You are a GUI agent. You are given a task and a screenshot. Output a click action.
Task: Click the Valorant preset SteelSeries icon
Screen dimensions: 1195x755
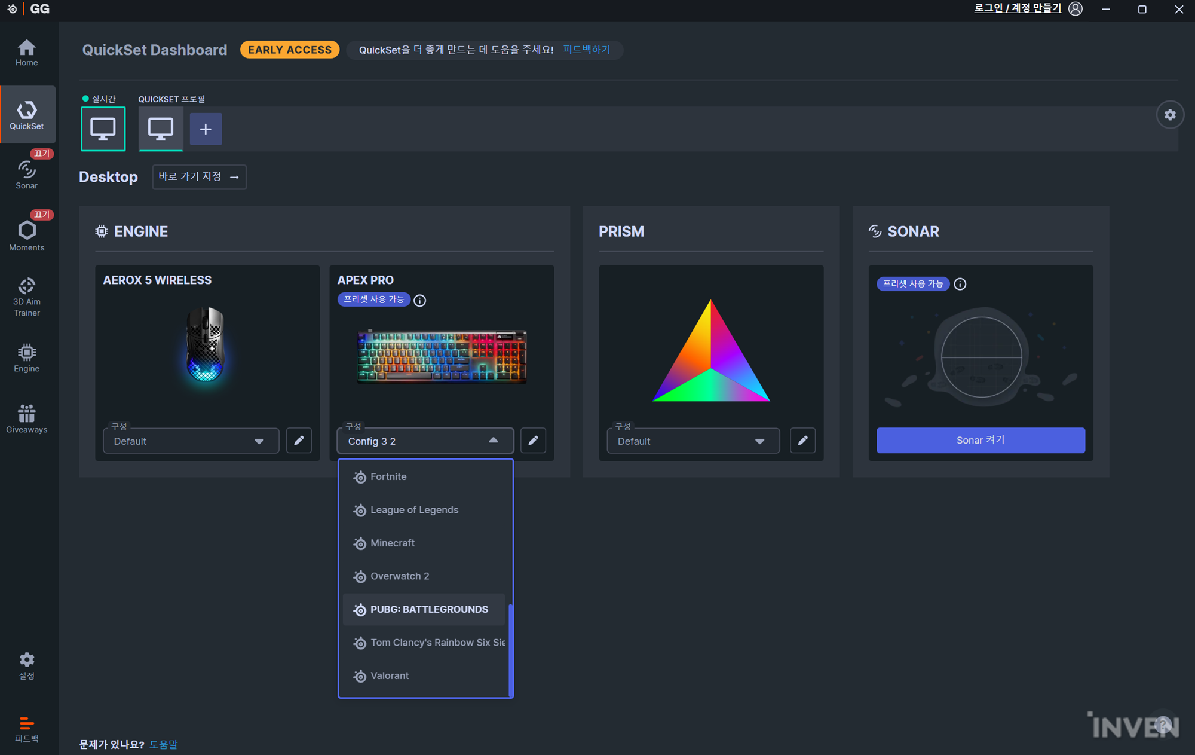tap(360, 676)
